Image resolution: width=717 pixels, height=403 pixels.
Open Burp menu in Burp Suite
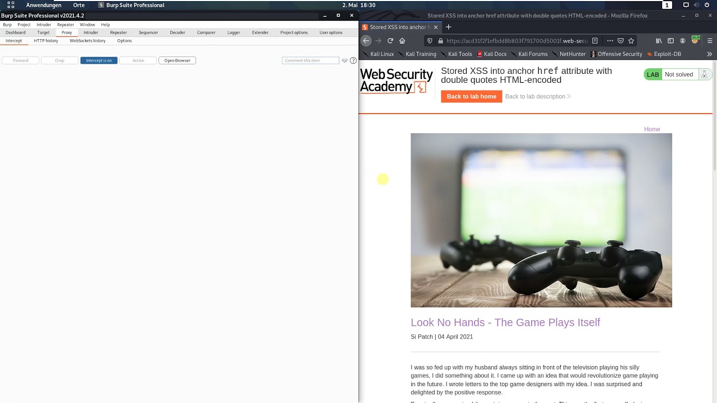(x=7, y=25)
